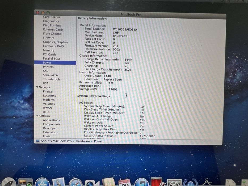Click the device name bq20z451

[120, 36]
